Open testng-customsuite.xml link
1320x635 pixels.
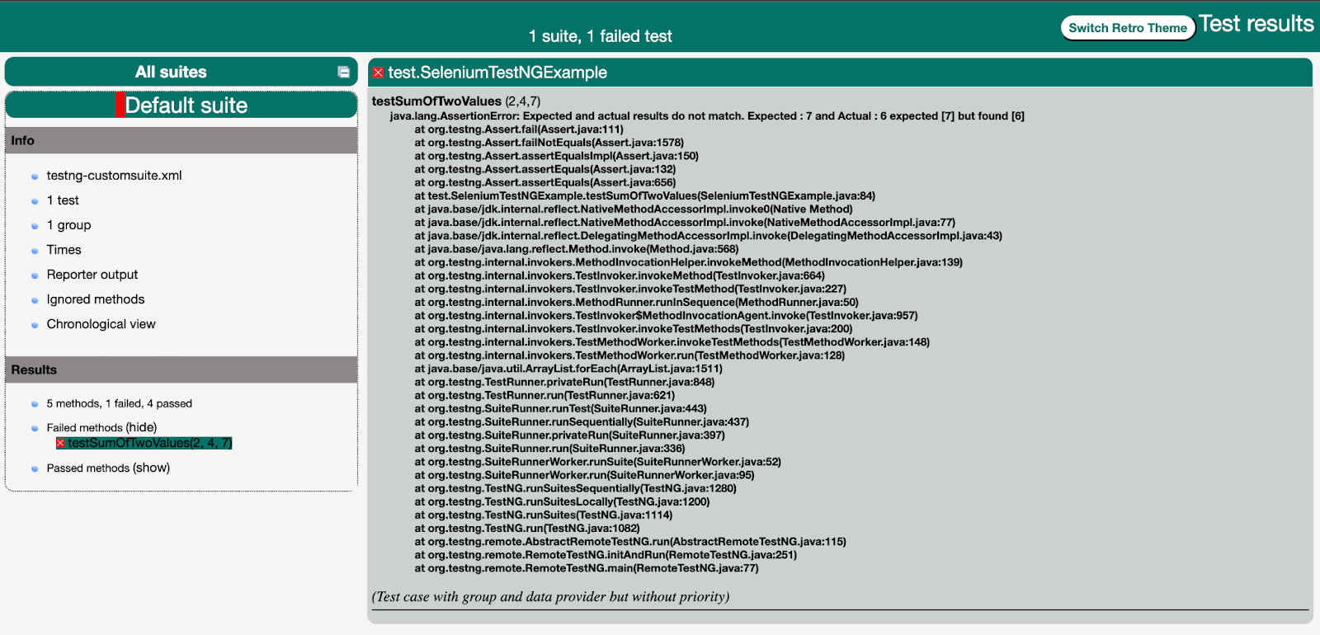114,176
